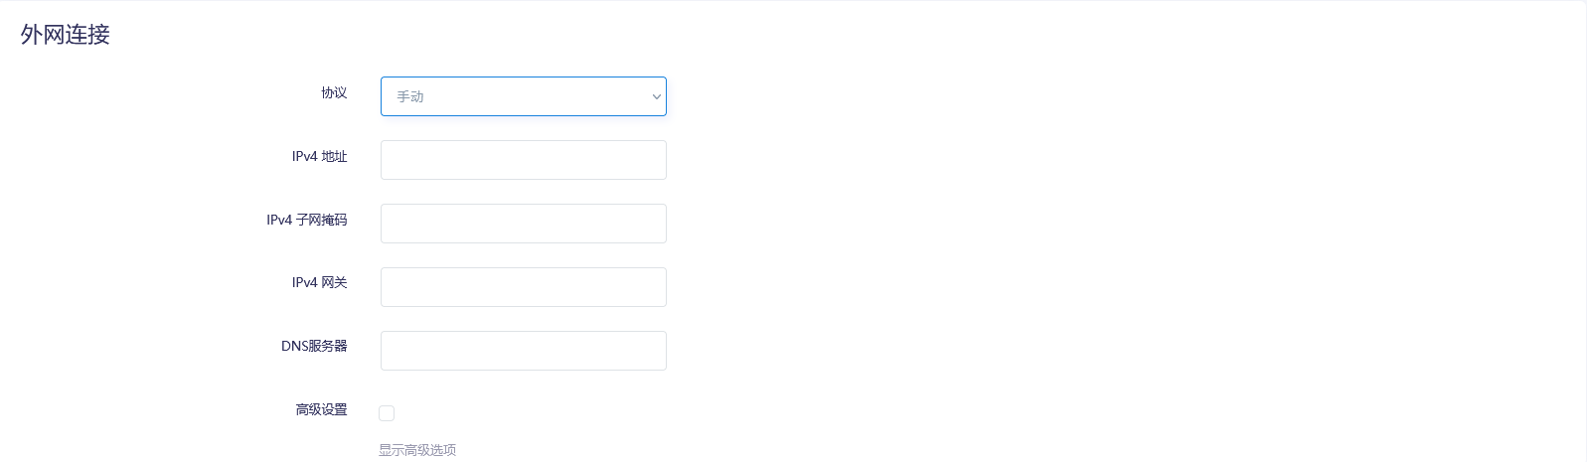
Task: Toggle the advanced settings checkbox
Action: coord(387,413)
